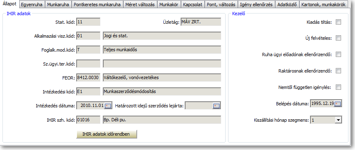Viewport: 355px width, 150px height.
Task: Click the IHIR adatok group title
Action: pos(18,14)
